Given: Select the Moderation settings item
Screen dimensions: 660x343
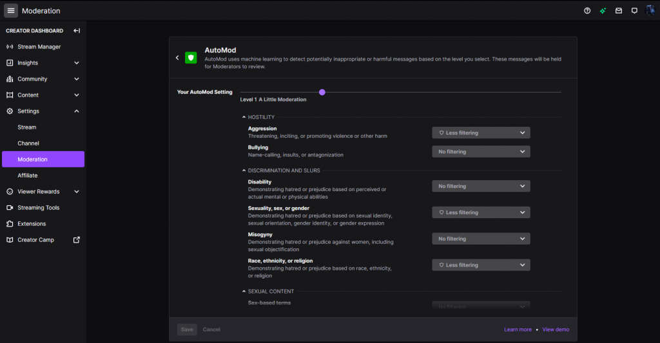Looking at the screenshot, I should click(43, 160).
